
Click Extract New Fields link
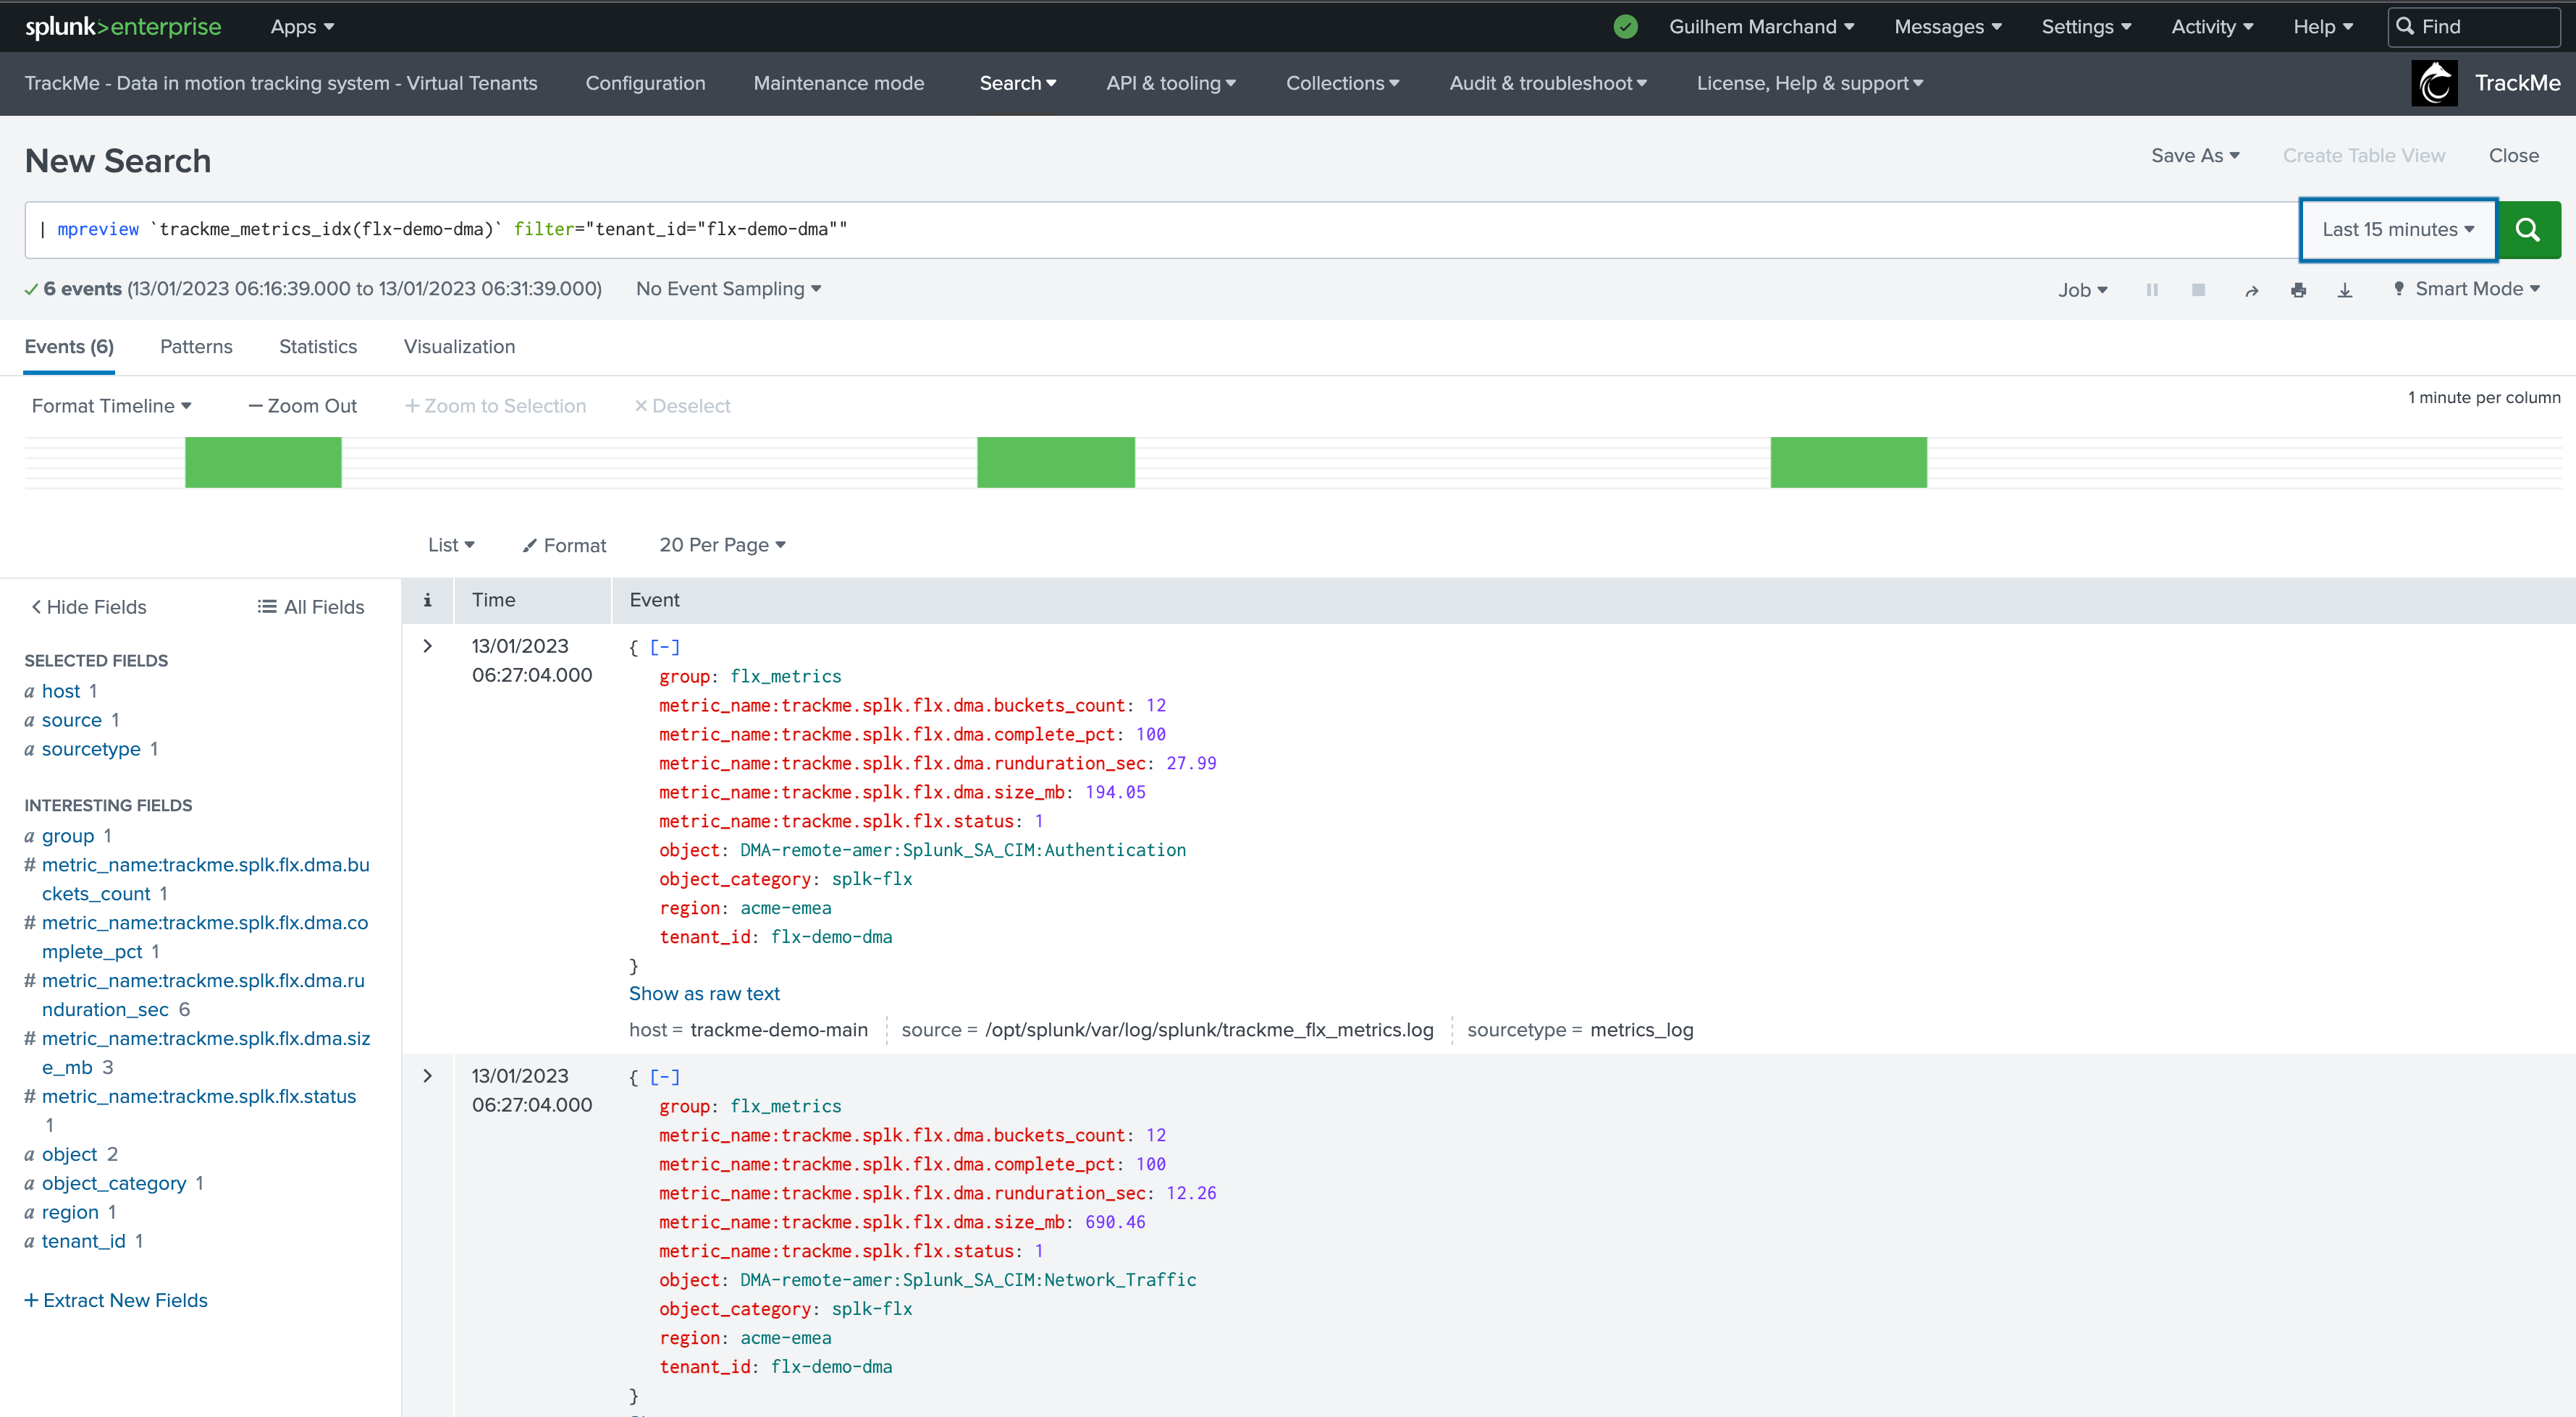116,1300
